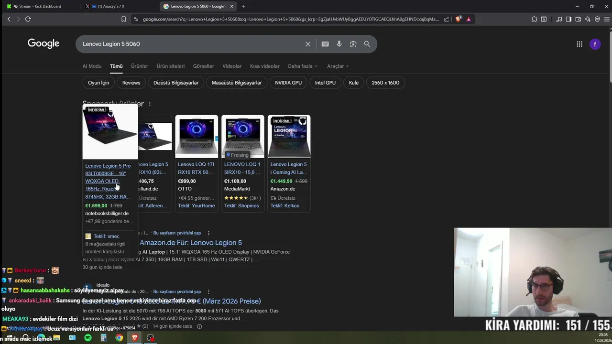Image resolution: width=612 pixels, height=344 pixels.
Task: Apply the Intel GPU filter chip
Action: point(325,83)
